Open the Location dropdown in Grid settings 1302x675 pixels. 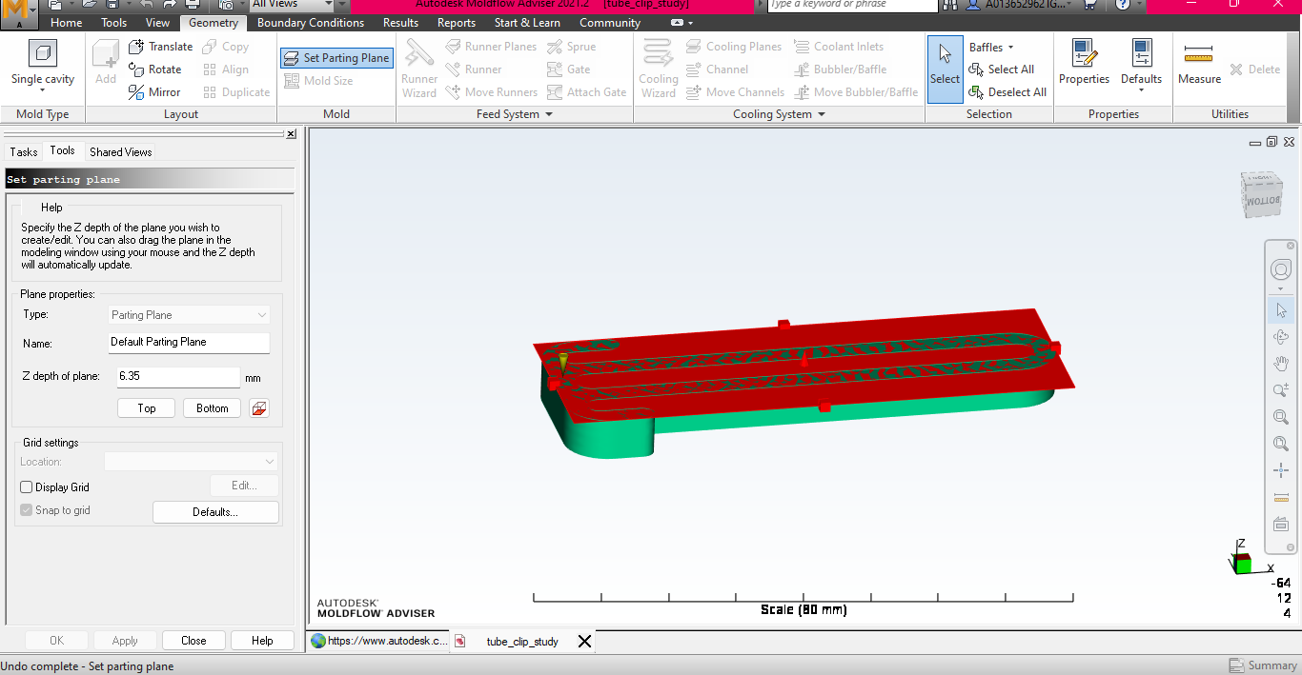[x=191, y=461]
